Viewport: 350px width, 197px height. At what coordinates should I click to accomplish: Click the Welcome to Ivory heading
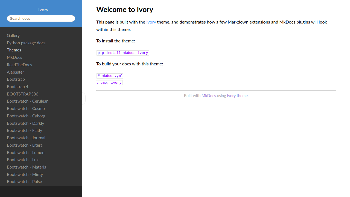[125, 10]
